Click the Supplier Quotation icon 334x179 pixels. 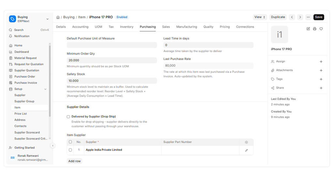[11, 70]
